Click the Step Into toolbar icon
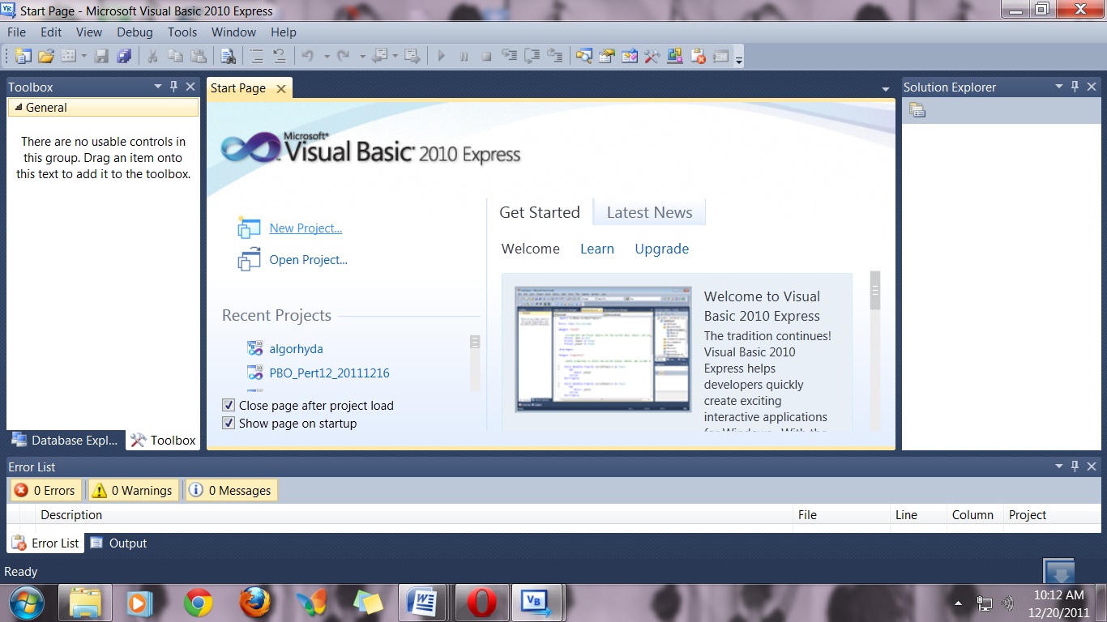 click(509, 56)
